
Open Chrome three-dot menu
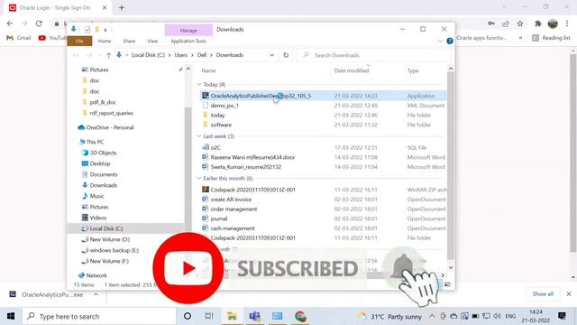567,23
